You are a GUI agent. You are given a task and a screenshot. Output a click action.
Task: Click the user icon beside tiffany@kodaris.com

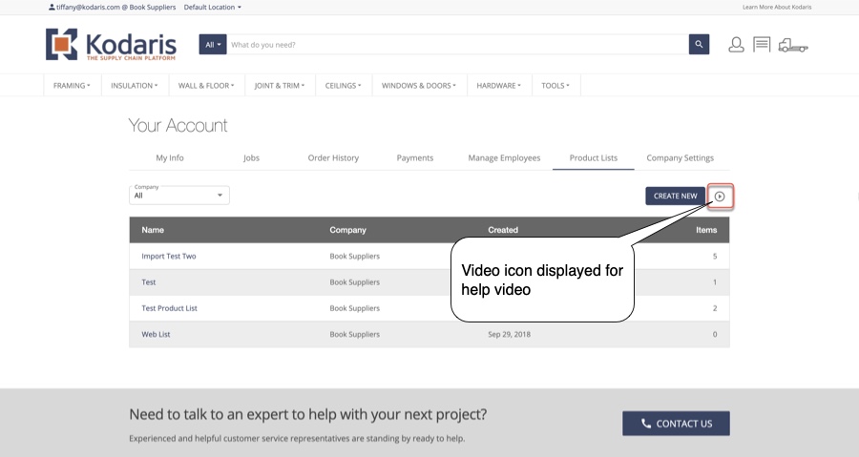pos(52,7)
